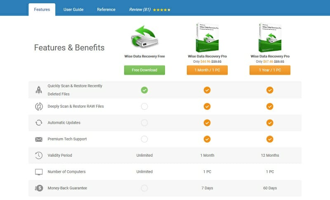Click the '12 Months' validity value
This screenshot has height=200, width=330.
coord(270,155)
